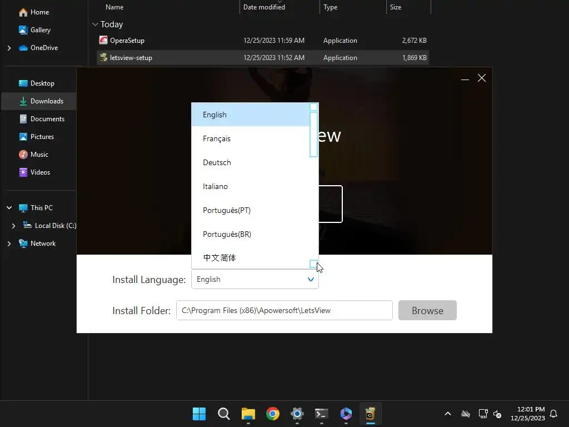Choose Português(BR) language option
569x427 pixels.
click(251, 234)
